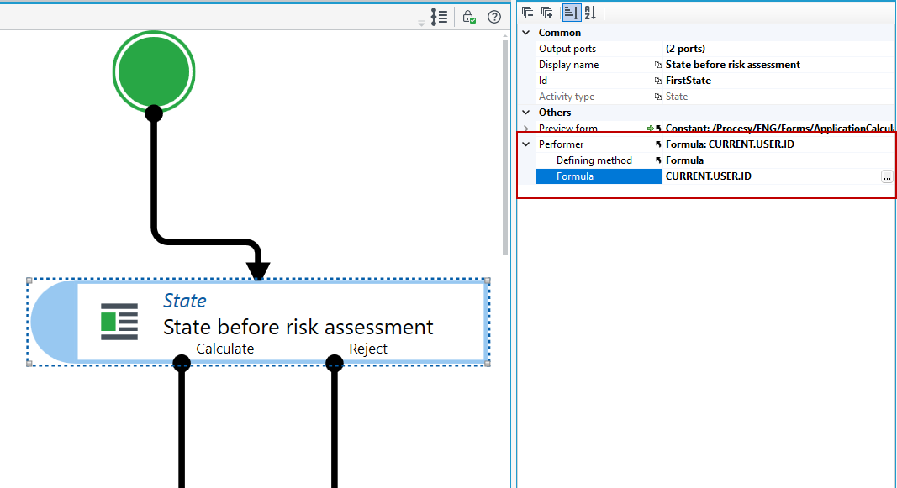This screenshot has width=897, height=488.
Task: Select the Display name property label
Action: pos(568,65)
